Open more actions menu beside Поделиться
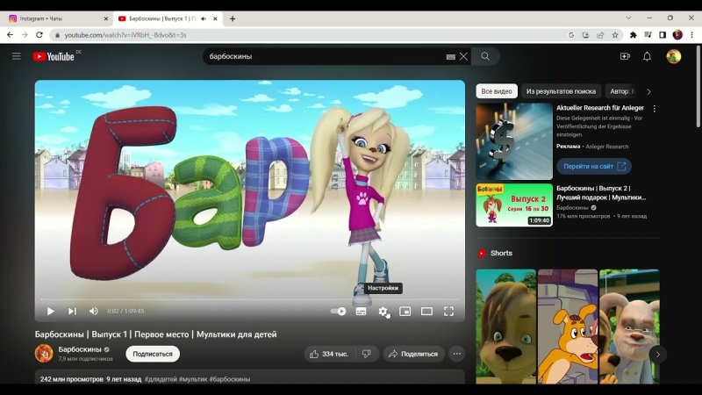 [456, 354]
